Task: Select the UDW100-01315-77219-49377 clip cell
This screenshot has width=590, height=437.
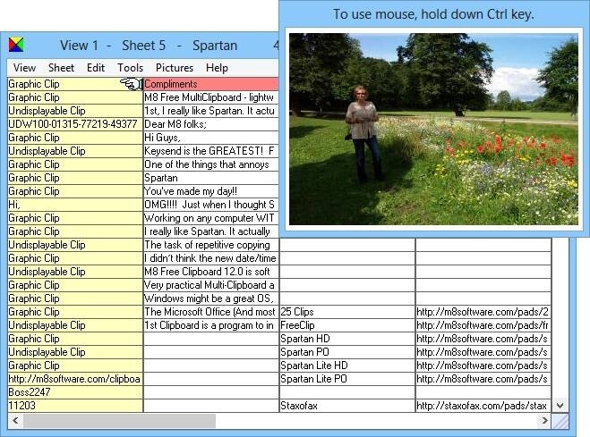Action: pos(75,124)
